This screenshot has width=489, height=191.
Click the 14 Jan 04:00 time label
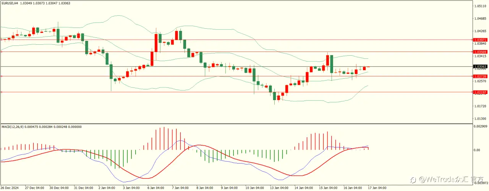(303, 188)
